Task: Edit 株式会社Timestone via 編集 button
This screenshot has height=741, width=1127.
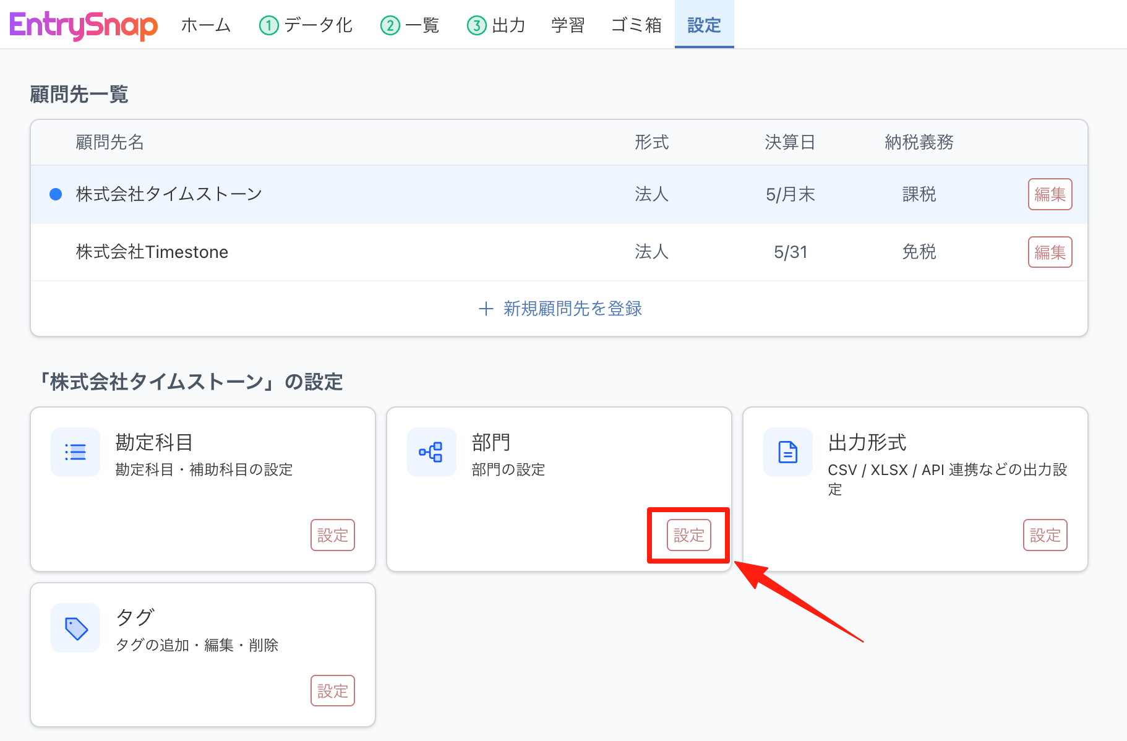Action: pyautogui.click(x=1050, y=252)
